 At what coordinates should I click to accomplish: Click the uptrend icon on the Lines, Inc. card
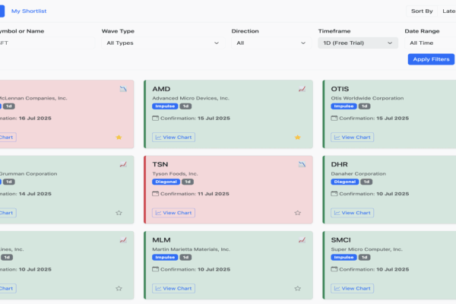(x=123, y=240)
